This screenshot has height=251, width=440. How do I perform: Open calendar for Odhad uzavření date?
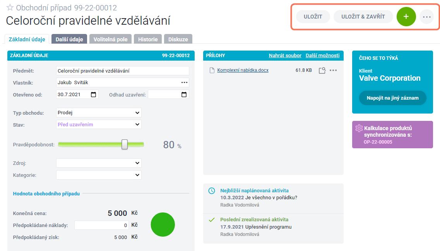point(184,94)
